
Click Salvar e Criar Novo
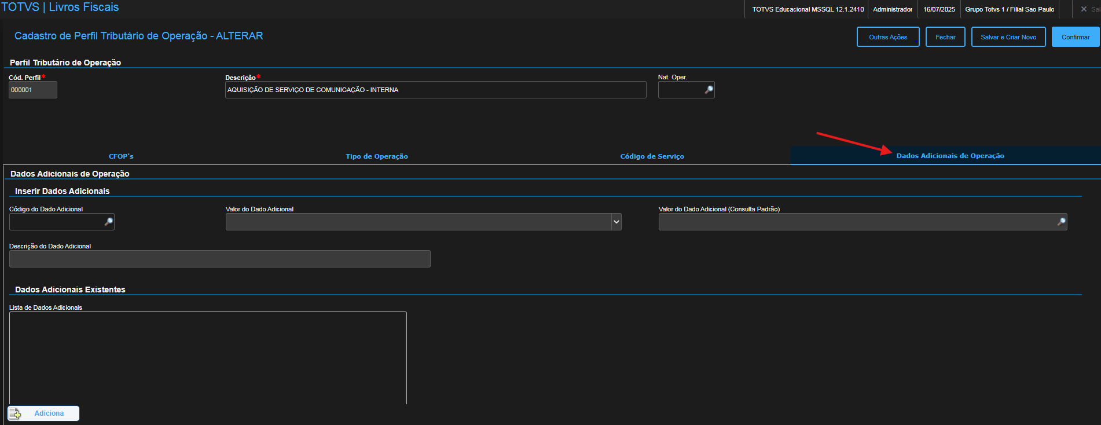click(1008, 37)
